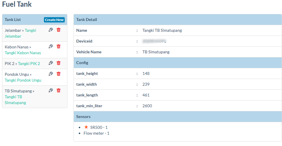This screenshot has height=146, width=282.
Task: Edit the PIK 2 tank
Action: coord(51,63)
